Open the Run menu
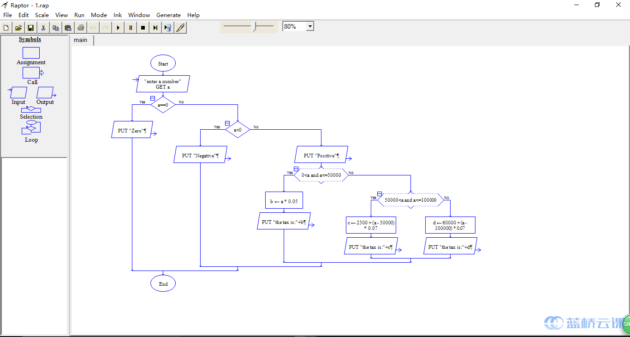The height and width of the screenshot is (337, 630). click(79, 15)
